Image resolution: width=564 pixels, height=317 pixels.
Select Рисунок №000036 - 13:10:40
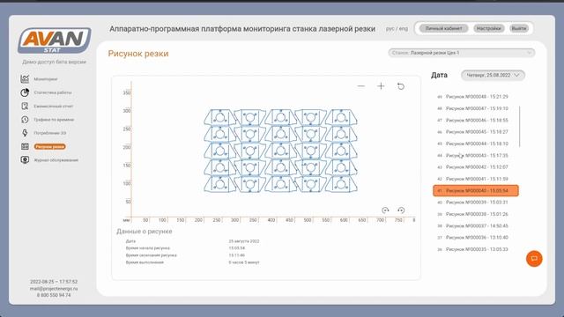[476, 238]
